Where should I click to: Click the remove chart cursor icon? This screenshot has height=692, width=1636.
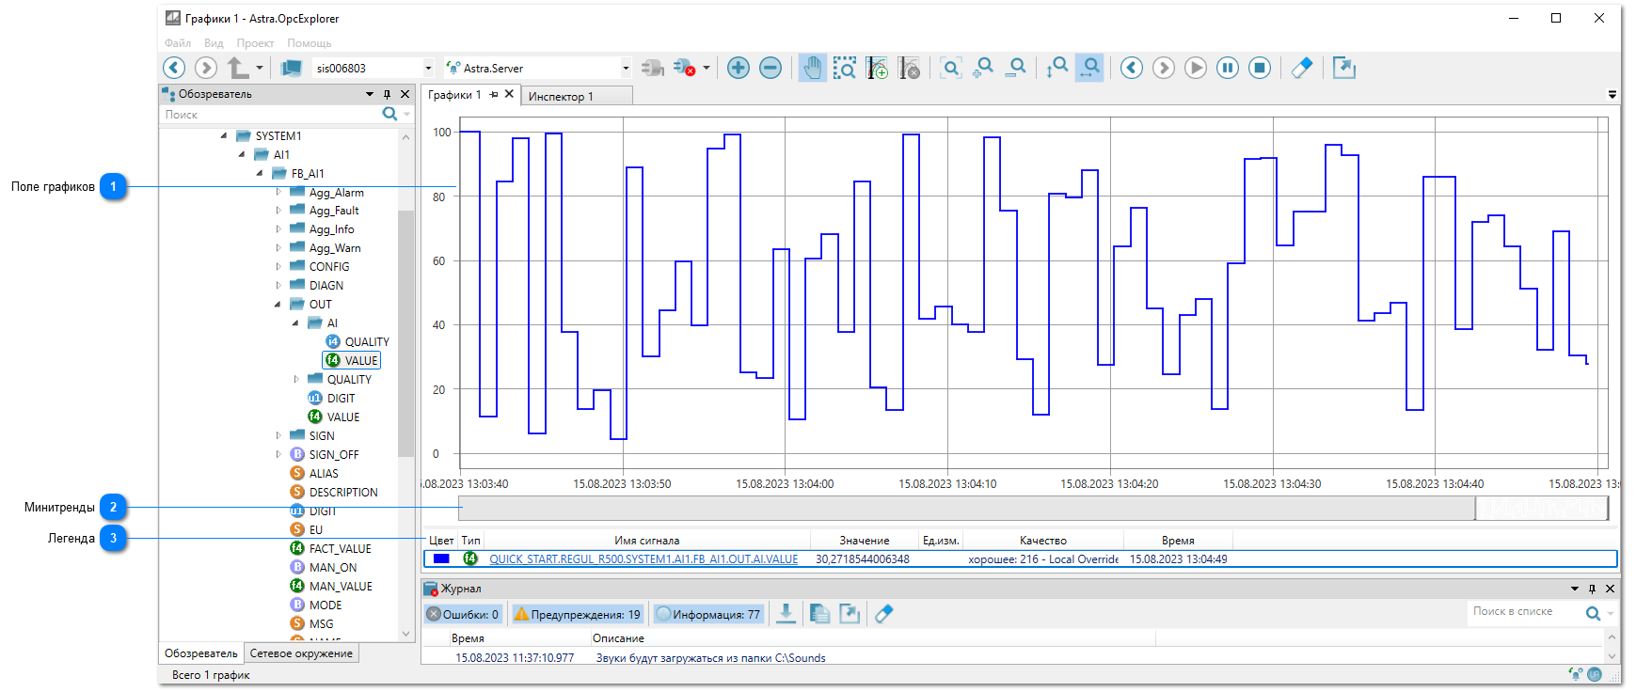click(909, 68)
